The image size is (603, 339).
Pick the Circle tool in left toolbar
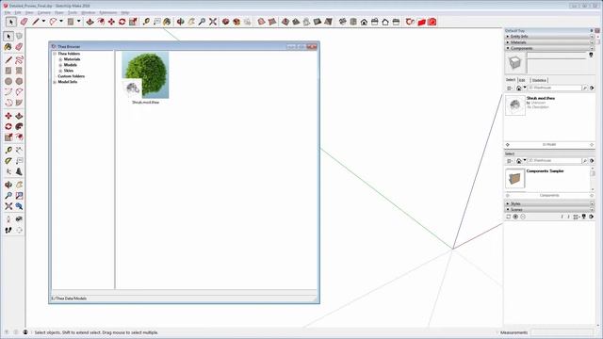click(x=8, y=82)
